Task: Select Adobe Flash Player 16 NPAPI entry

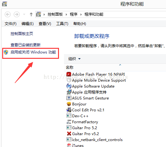Action: (98, 74)
